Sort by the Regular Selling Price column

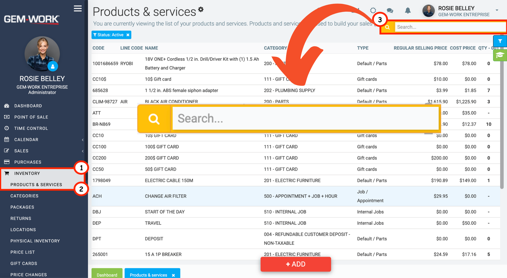tap(420, 48)
